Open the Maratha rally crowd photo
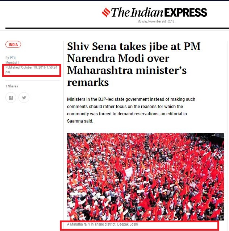Image resolution: width=229 pixels, height=231 pixels. click(145, 177)
